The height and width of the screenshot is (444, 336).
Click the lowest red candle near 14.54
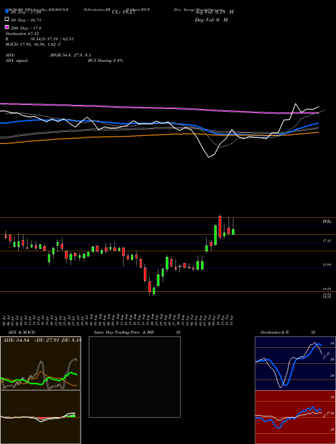pyautogui.click(x=150, y=287)
